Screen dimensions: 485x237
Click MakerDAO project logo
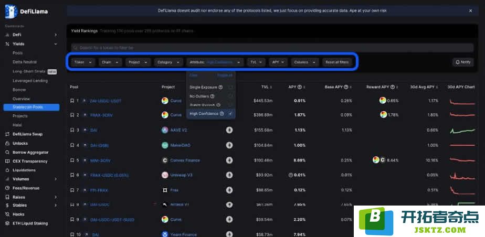[165, 145]
